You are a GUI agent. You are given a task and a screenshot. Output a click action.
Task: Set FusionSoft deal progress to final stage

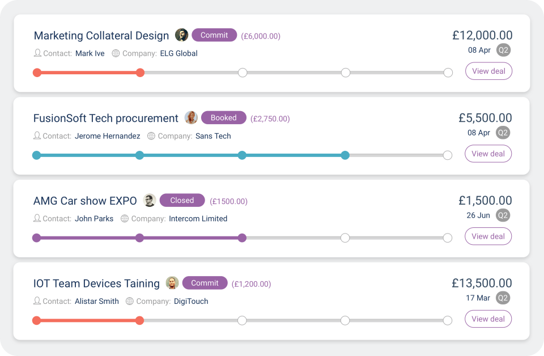(x=447, y=155)
